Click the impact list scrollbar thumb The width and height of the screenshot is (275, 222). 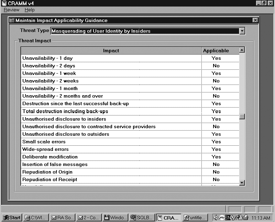tap(242, 116)
